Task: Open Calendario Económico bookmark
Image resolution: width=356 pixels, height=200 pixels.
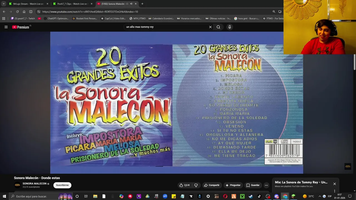Action: pos(161,19)
